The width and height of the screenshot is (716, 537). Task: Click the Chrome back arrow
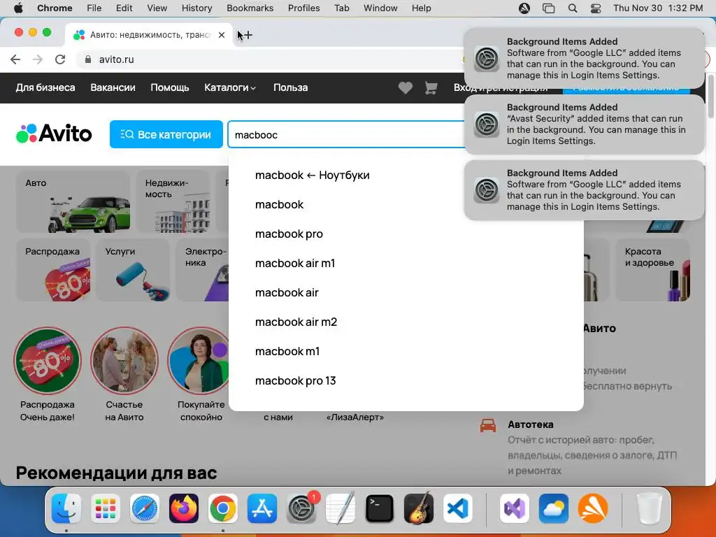point(15,59)
